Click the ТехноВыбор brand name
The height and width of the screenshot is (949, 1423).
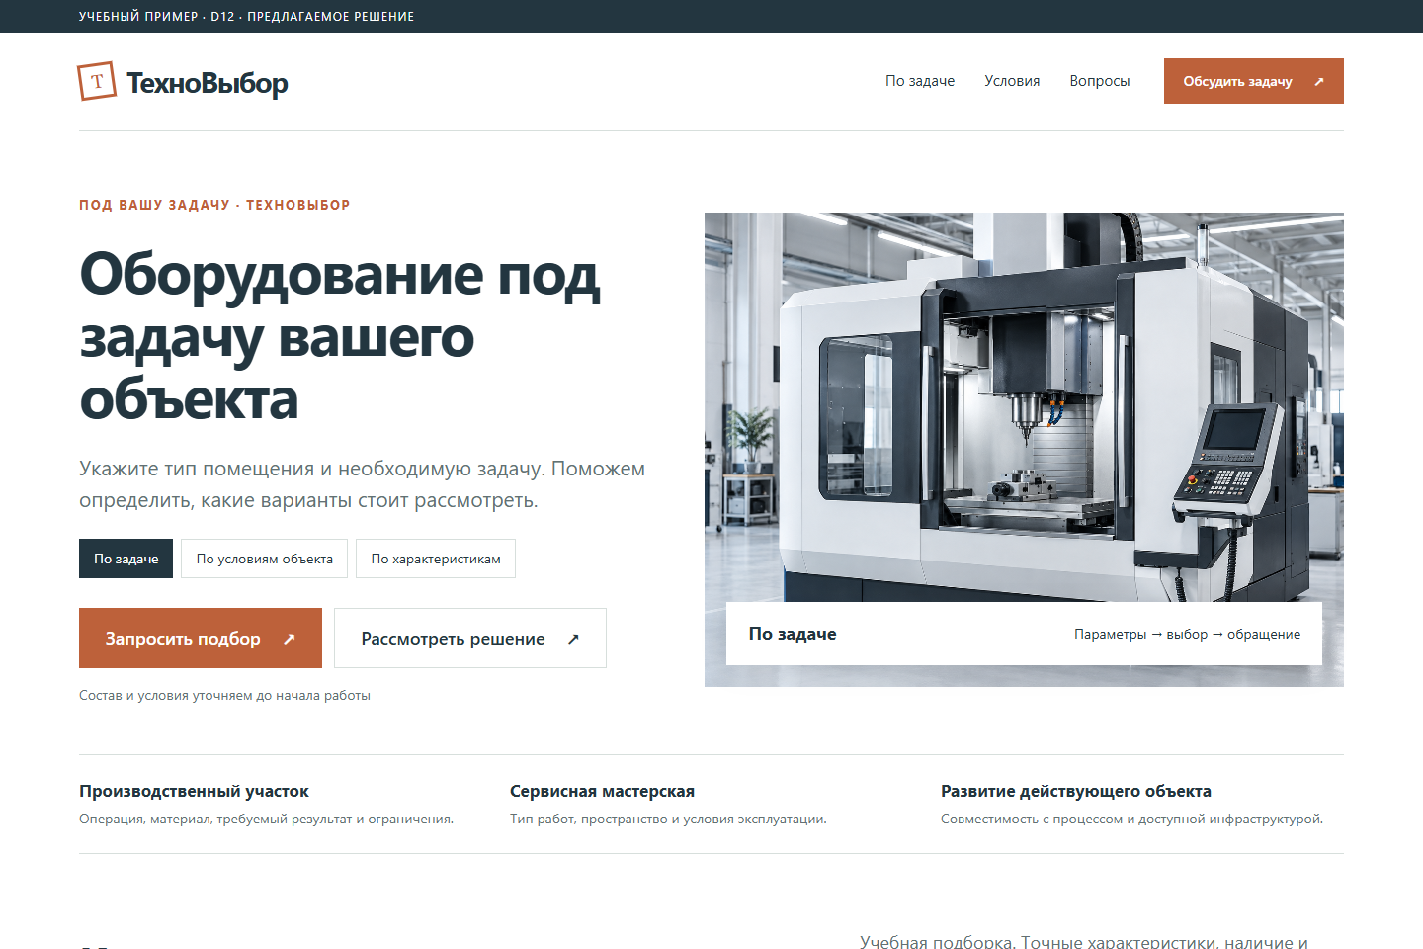tap(208, 83)
